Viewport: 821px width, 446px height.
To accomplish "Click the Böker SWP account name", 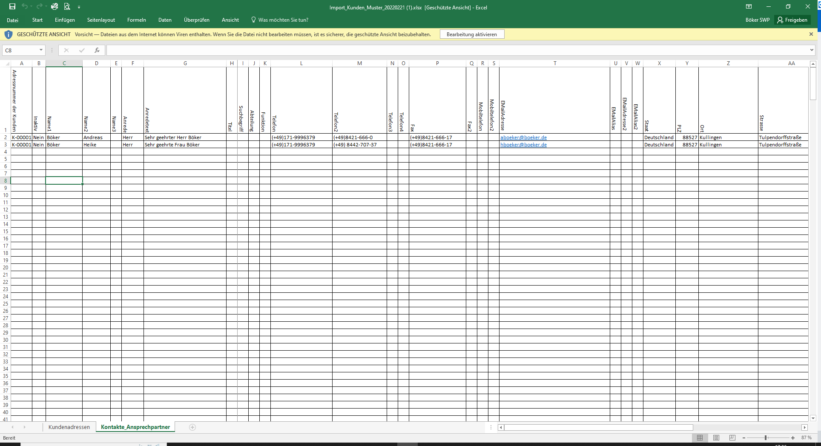I will [x=758, y=20].
